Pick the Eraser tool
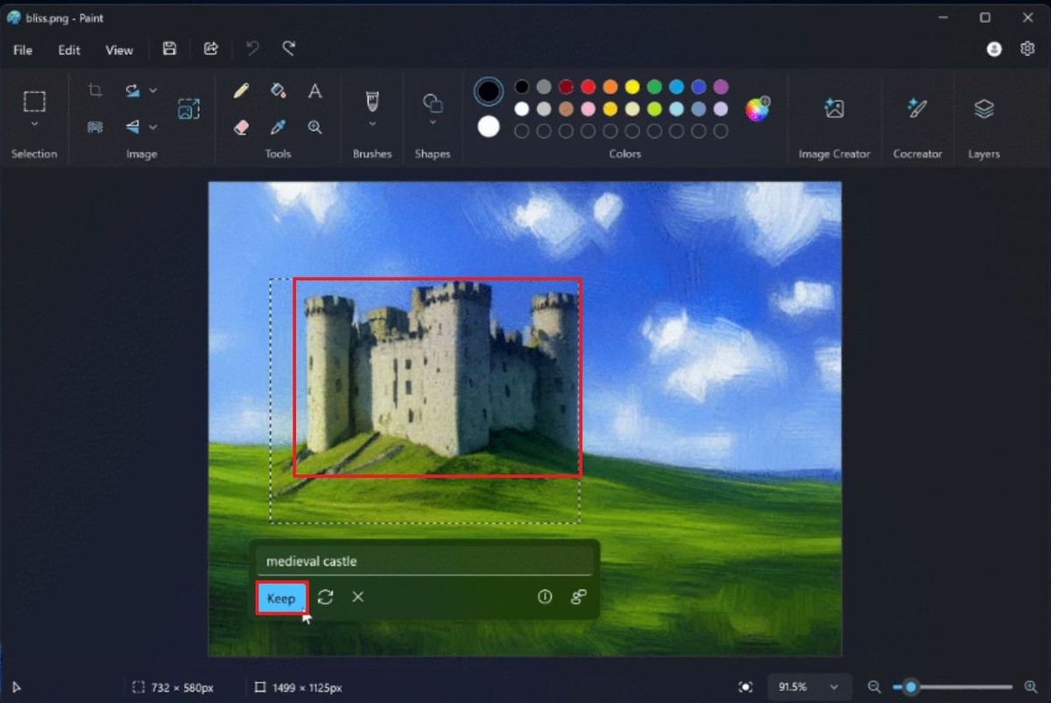 pyautogui.click(x=241, y=127)
